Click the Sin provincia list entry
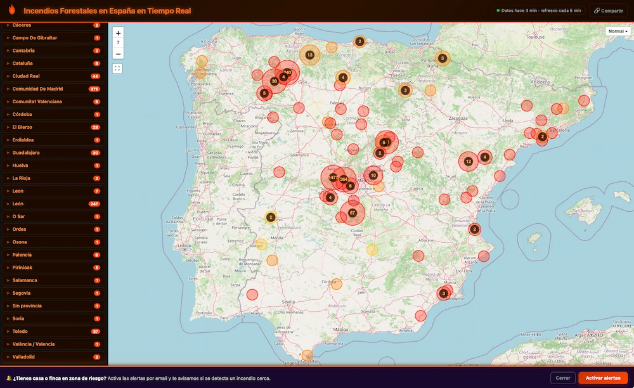Viewport: 634px width, 388px height. tap(53, 306)
